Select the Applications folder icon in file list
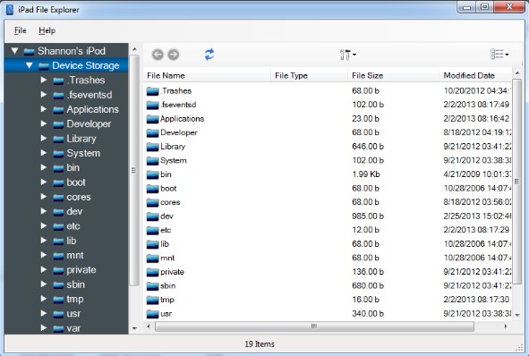The height and width of the screenshot is (356, 529). tap(152, 119)
